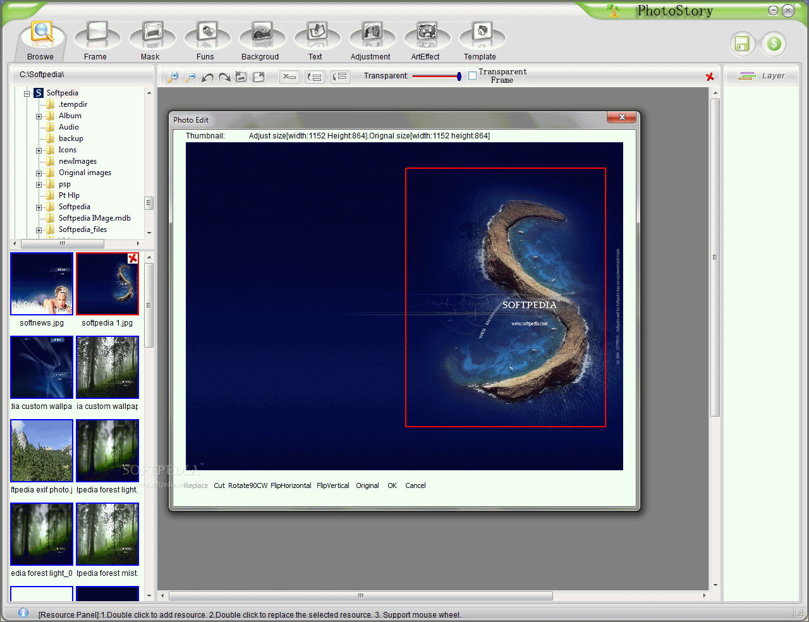Select the Audio folder
Image resolution: width=809 pixels, height=622 pixels.
point(69,127)
